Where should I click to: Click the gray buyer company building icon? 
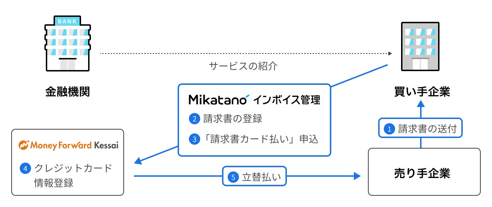pyautogui.click(x=420, y=46)
